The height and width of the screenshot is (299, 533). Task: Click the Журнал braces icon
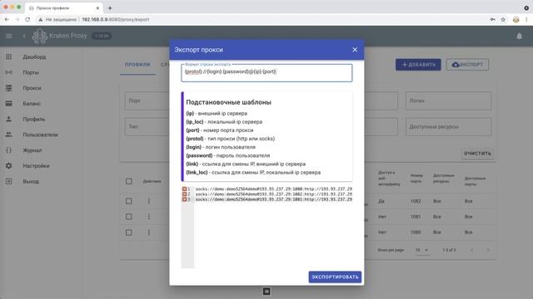(9, 150)
